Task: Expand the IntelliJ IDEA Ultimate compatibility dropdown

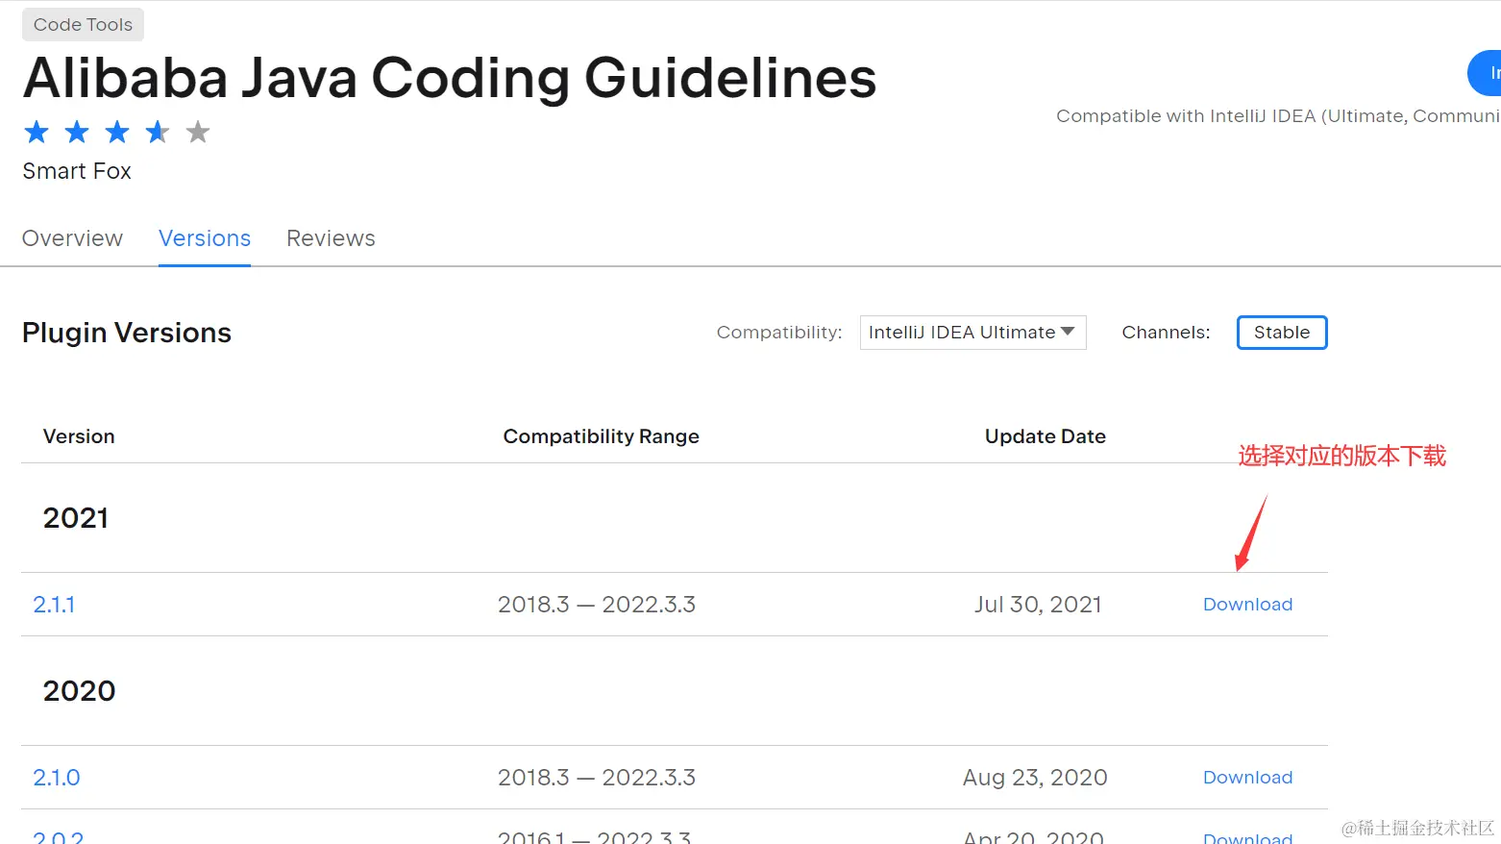Action: 972,333
